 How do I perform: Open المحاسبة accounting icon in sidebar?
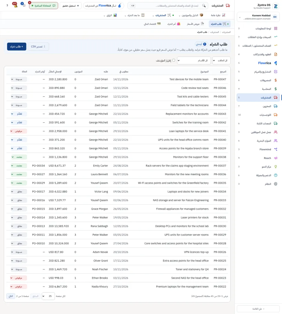coord(276,89)
